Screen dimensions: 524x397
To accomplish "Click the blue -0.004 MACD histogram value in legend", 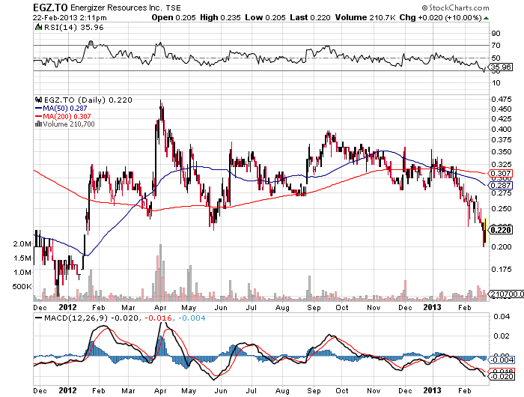I will 192,318.
